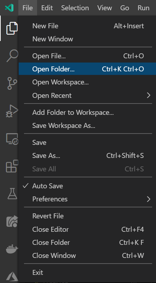Open the Live Share icon

12,221
